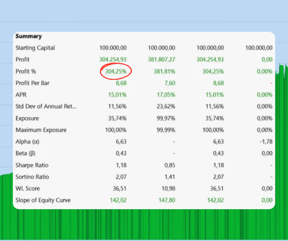
Task: Select the Maximum Exposure label
Action: 41,130
